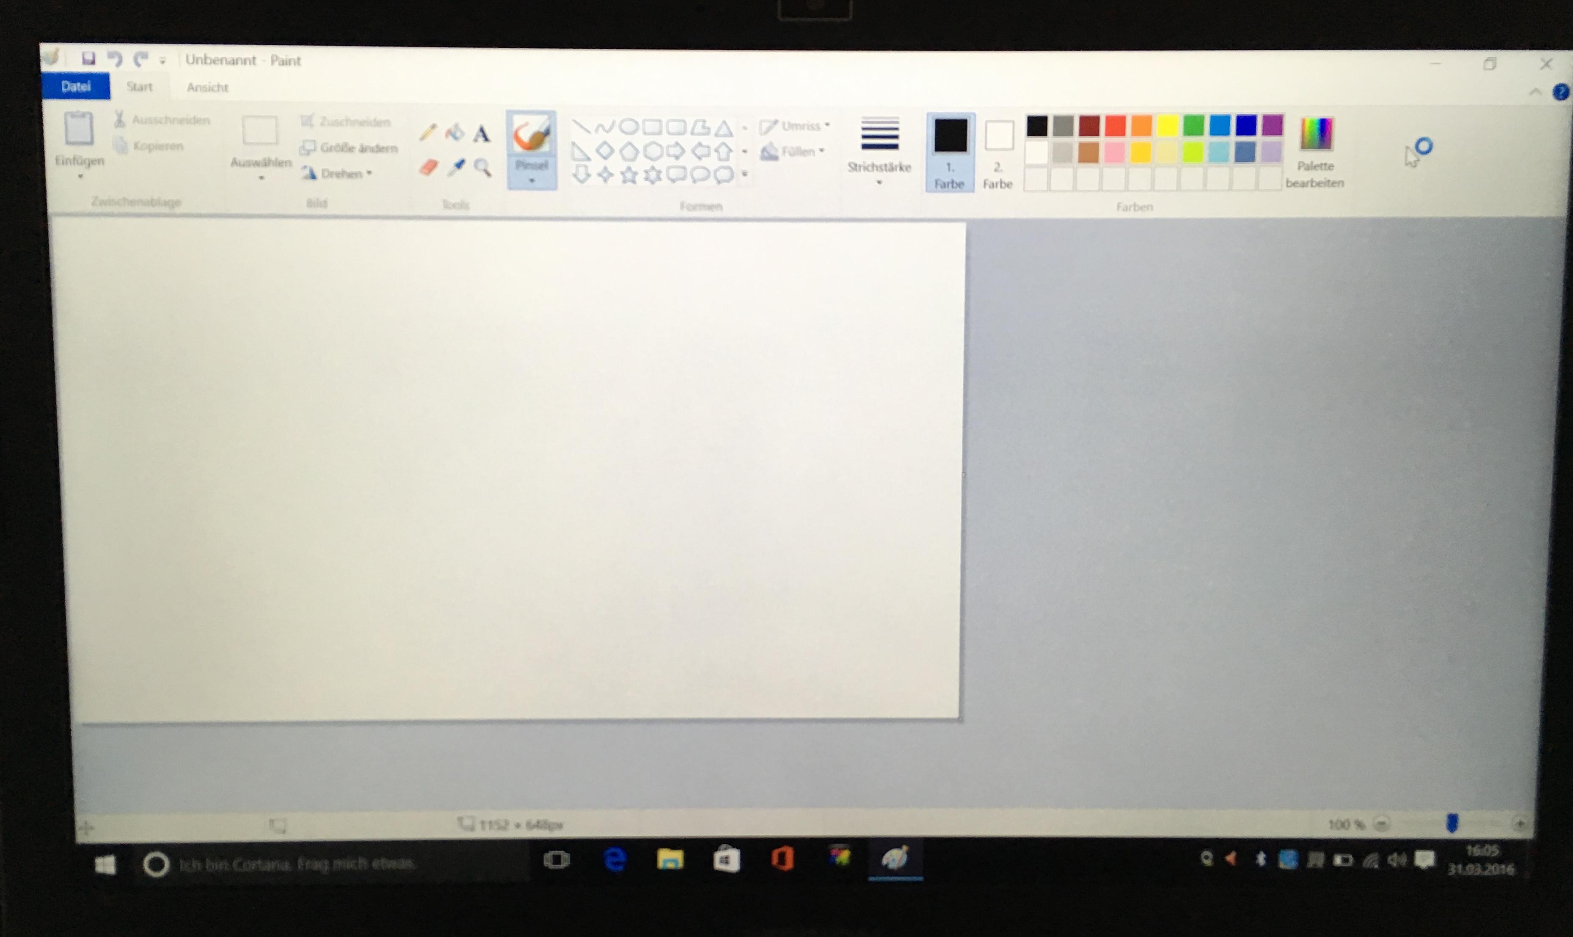This screenshot has width=1573, height=937.
Task: Pick the Eraser tool
Action: (x=428, y=168)
